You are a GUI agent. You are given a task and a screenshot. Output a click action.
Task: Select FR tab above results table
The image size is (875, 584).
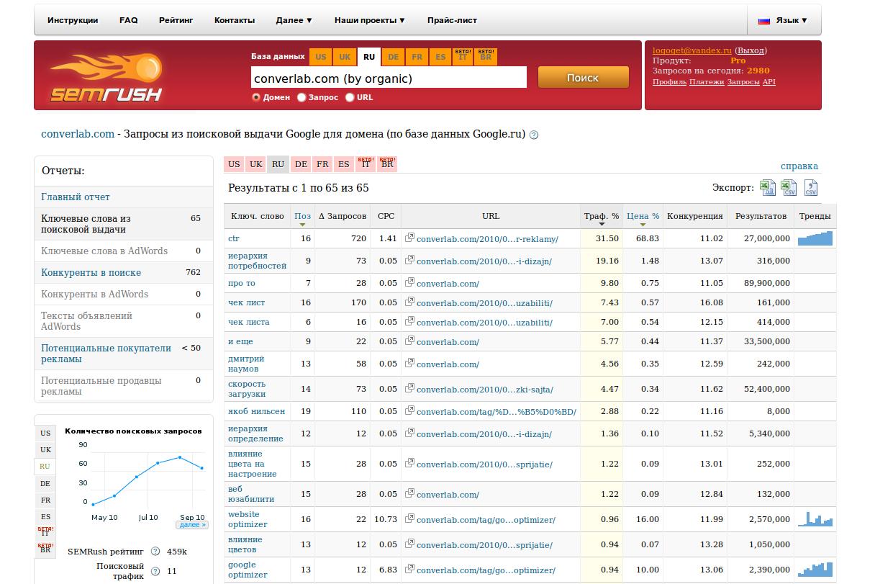tap(322, 164)
